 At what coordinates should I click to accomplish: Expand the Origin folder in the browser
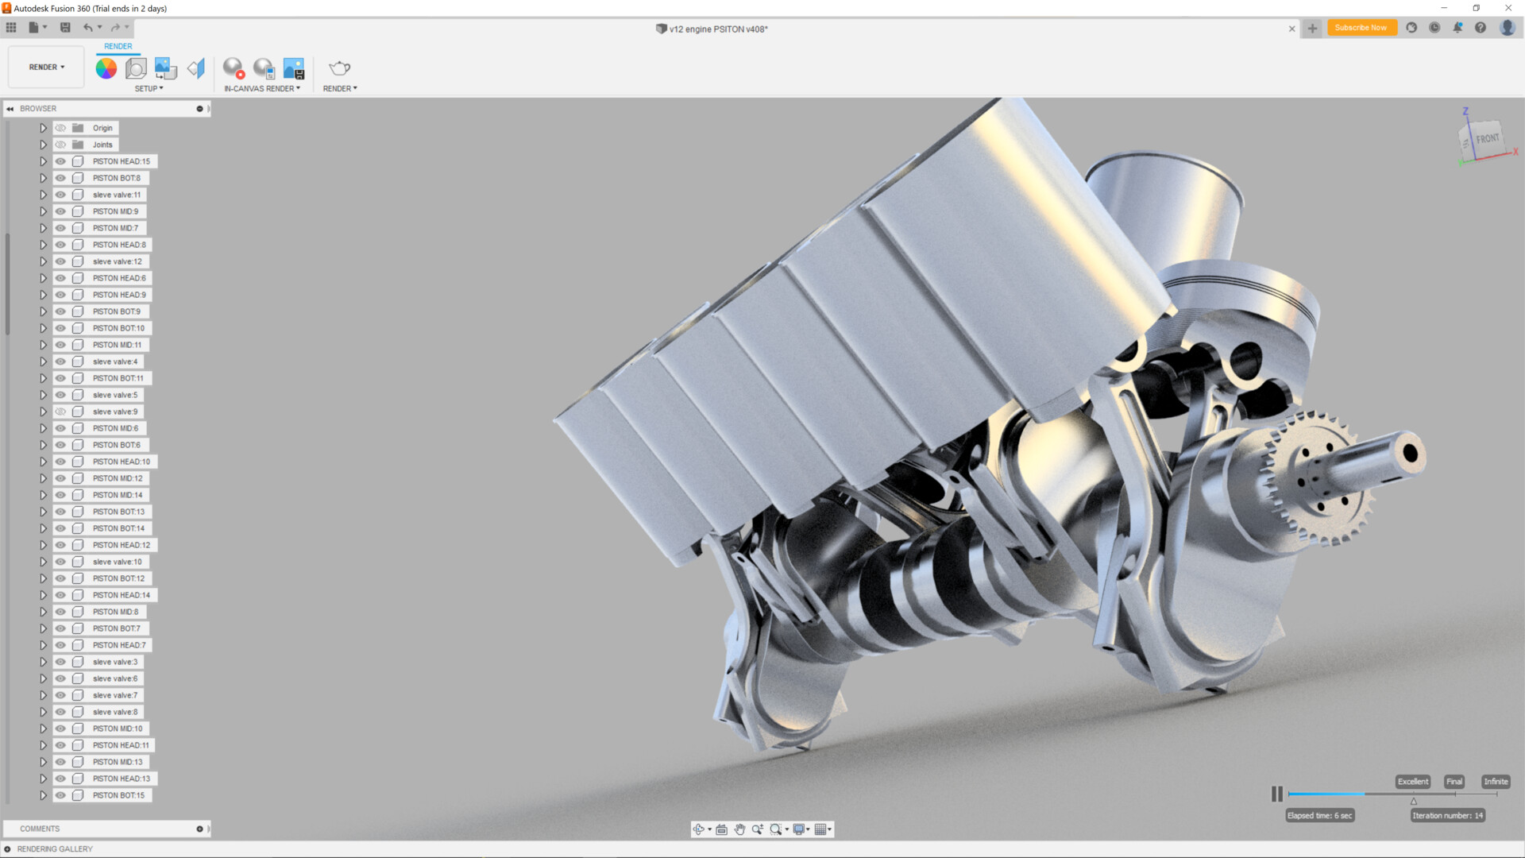(44, 127)
